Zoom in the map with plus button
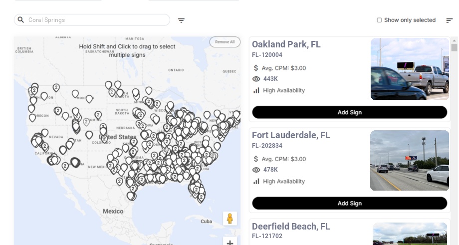This screenshot has width=459, height=245. point(229,243)
